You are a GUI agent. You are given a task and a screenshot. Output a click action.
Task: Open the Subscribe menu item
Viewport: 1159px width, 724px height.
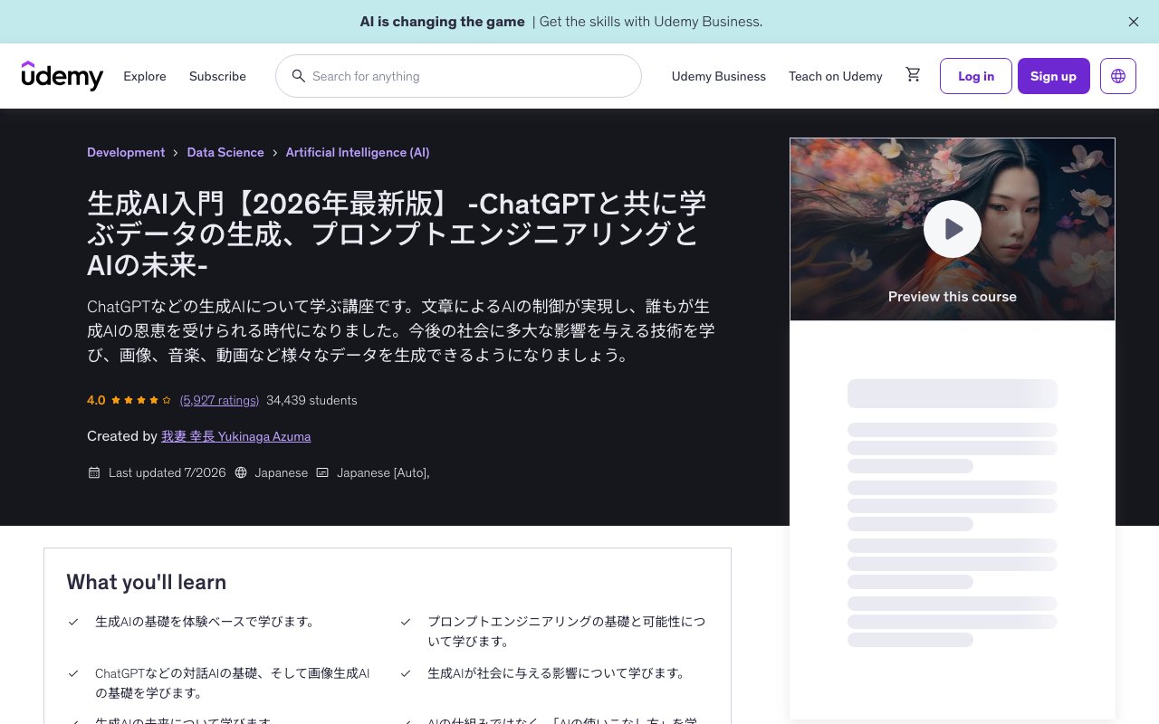[x=217, y=76]
